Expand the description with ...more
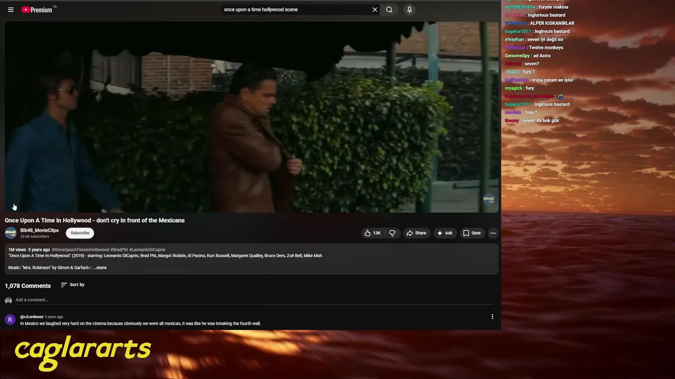This screenshot has width=675, height=379. [100, 267]
